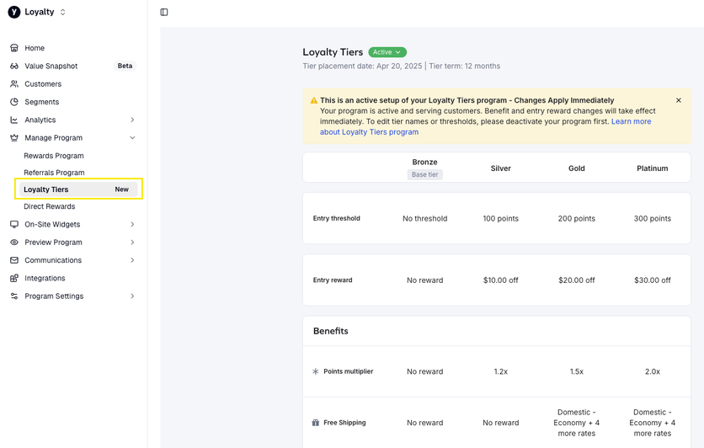Click the Silver tier column header

(500, 168)
